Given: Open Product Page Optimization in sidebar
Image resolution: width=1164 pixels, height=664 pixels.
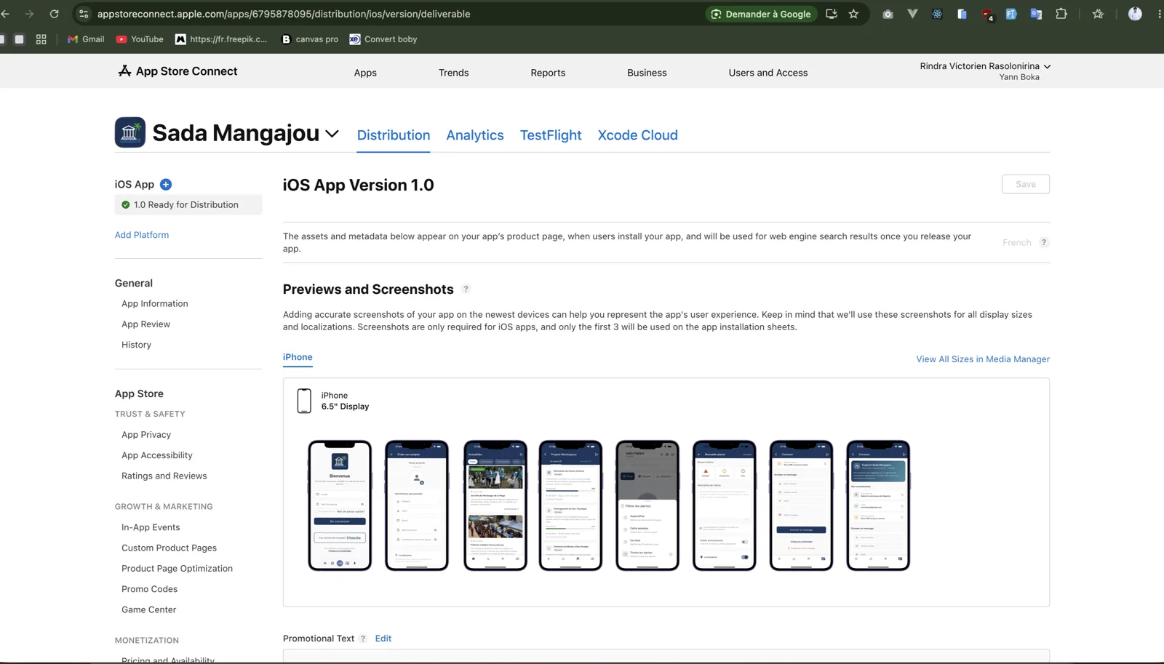Looking at the screenshot, I should click(178, 569).
